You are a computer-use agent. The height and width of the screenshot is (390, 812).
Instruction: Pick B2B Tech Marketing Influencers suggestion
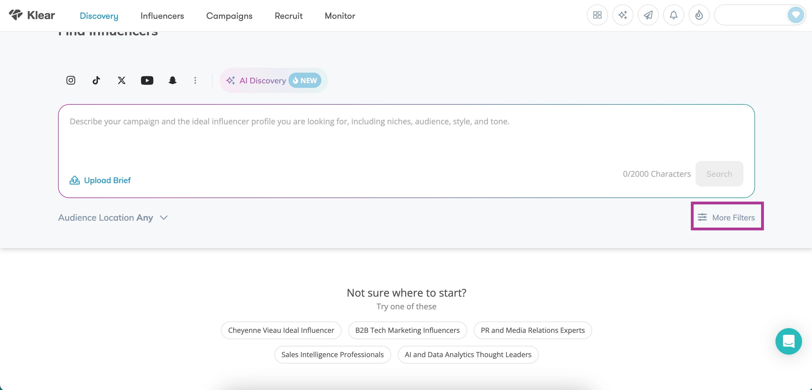tap(407, 330)
